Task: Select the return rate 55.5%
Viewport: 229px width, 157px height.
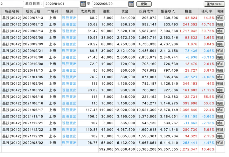Action: (209, 97)
